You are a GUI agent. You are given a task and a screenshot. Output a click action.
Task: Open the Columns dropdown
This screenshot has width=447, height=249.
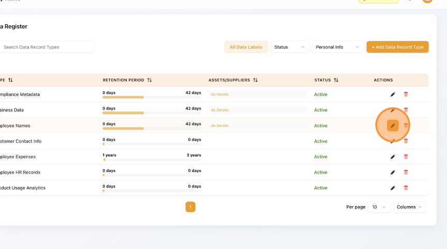[x=409, y=207]
